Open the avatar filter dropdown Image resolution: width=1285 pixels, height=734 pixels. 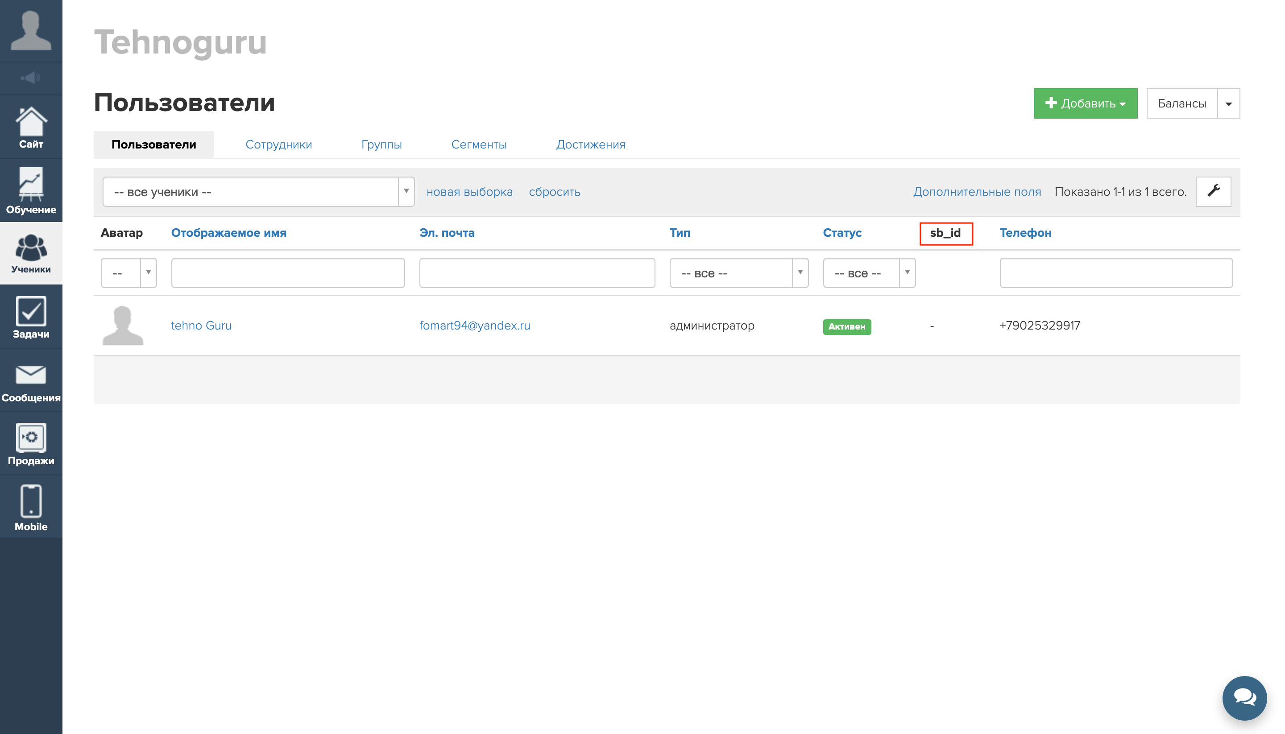point(128,273)
